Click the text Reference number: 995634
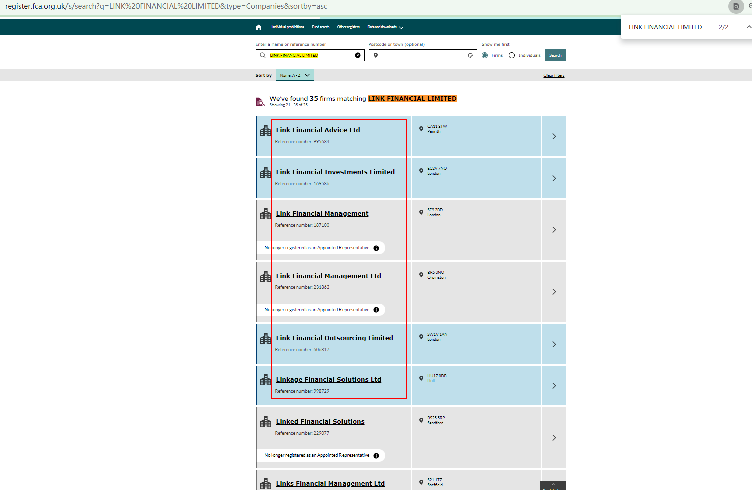This screenshot has height=490, width=752. [x=302, y=142]
